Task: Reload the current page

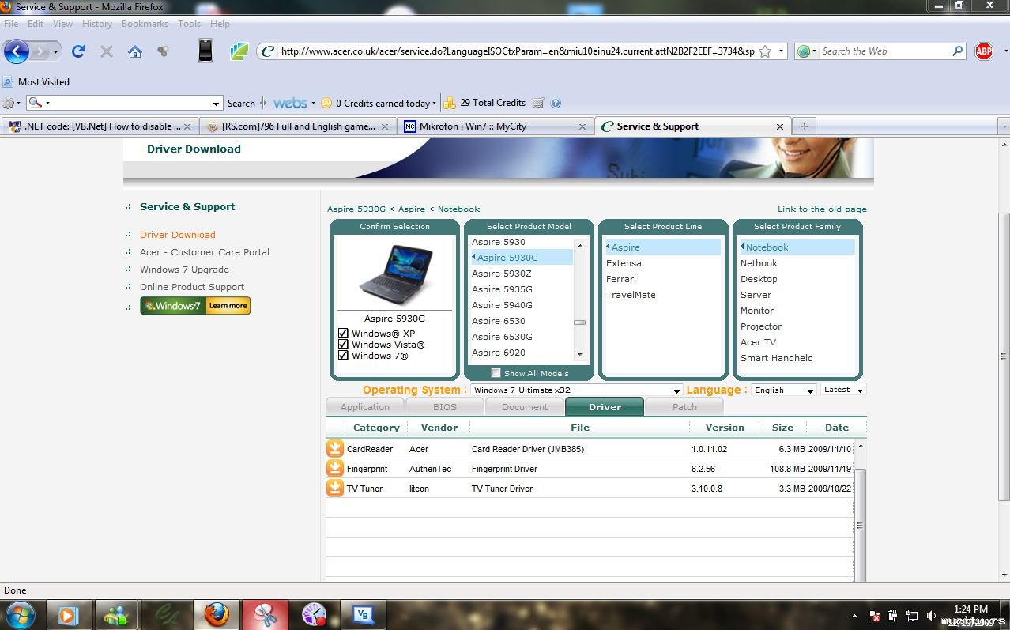Action: [77, 51]
